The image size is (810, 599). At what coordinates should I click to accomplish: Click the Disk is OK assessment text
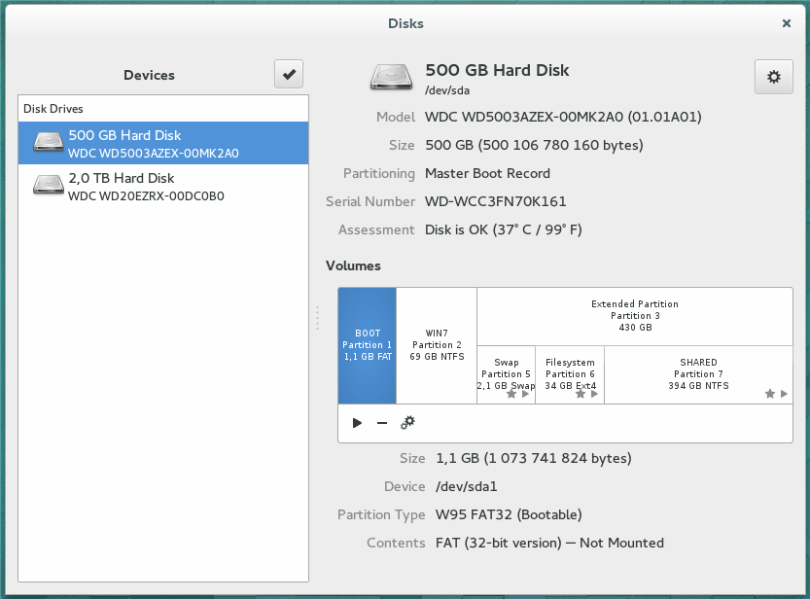pos(503,229)
